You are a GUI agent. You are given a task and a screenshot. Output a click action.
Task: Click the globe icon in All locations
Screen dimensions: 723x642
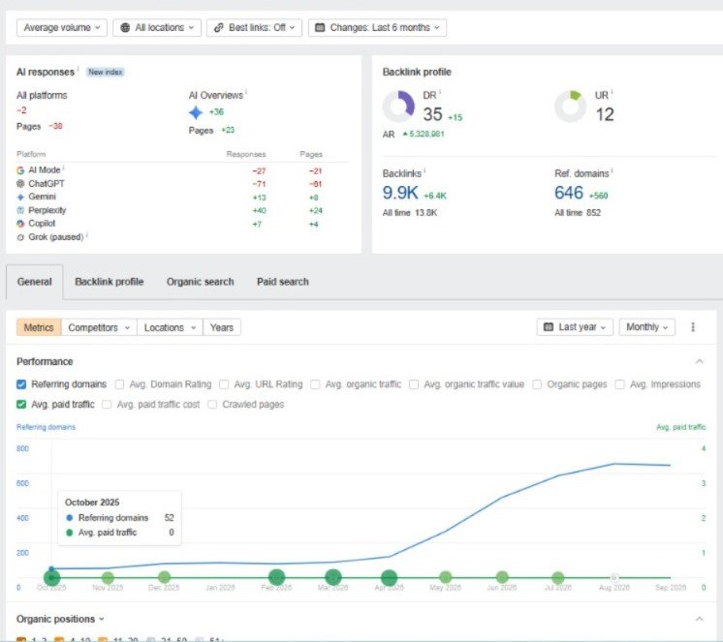[x=125, y=28]
